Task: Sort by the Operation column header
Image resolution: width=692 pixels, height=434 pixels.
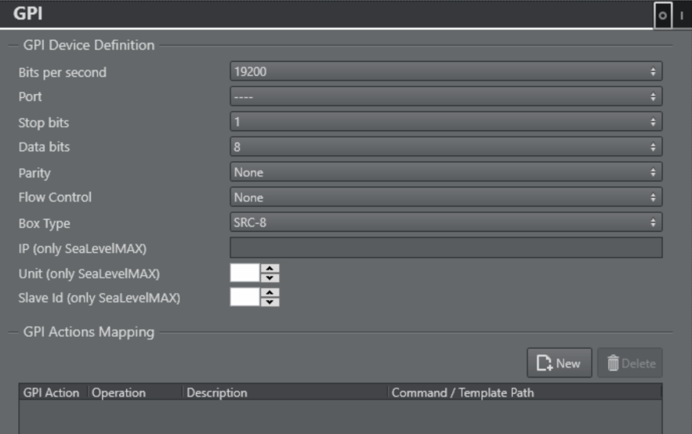Action: (118, 392)
